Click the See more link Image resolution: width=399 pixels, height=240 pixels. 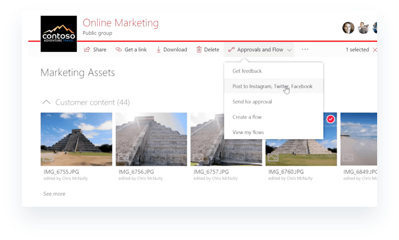[x=55, y=194]
